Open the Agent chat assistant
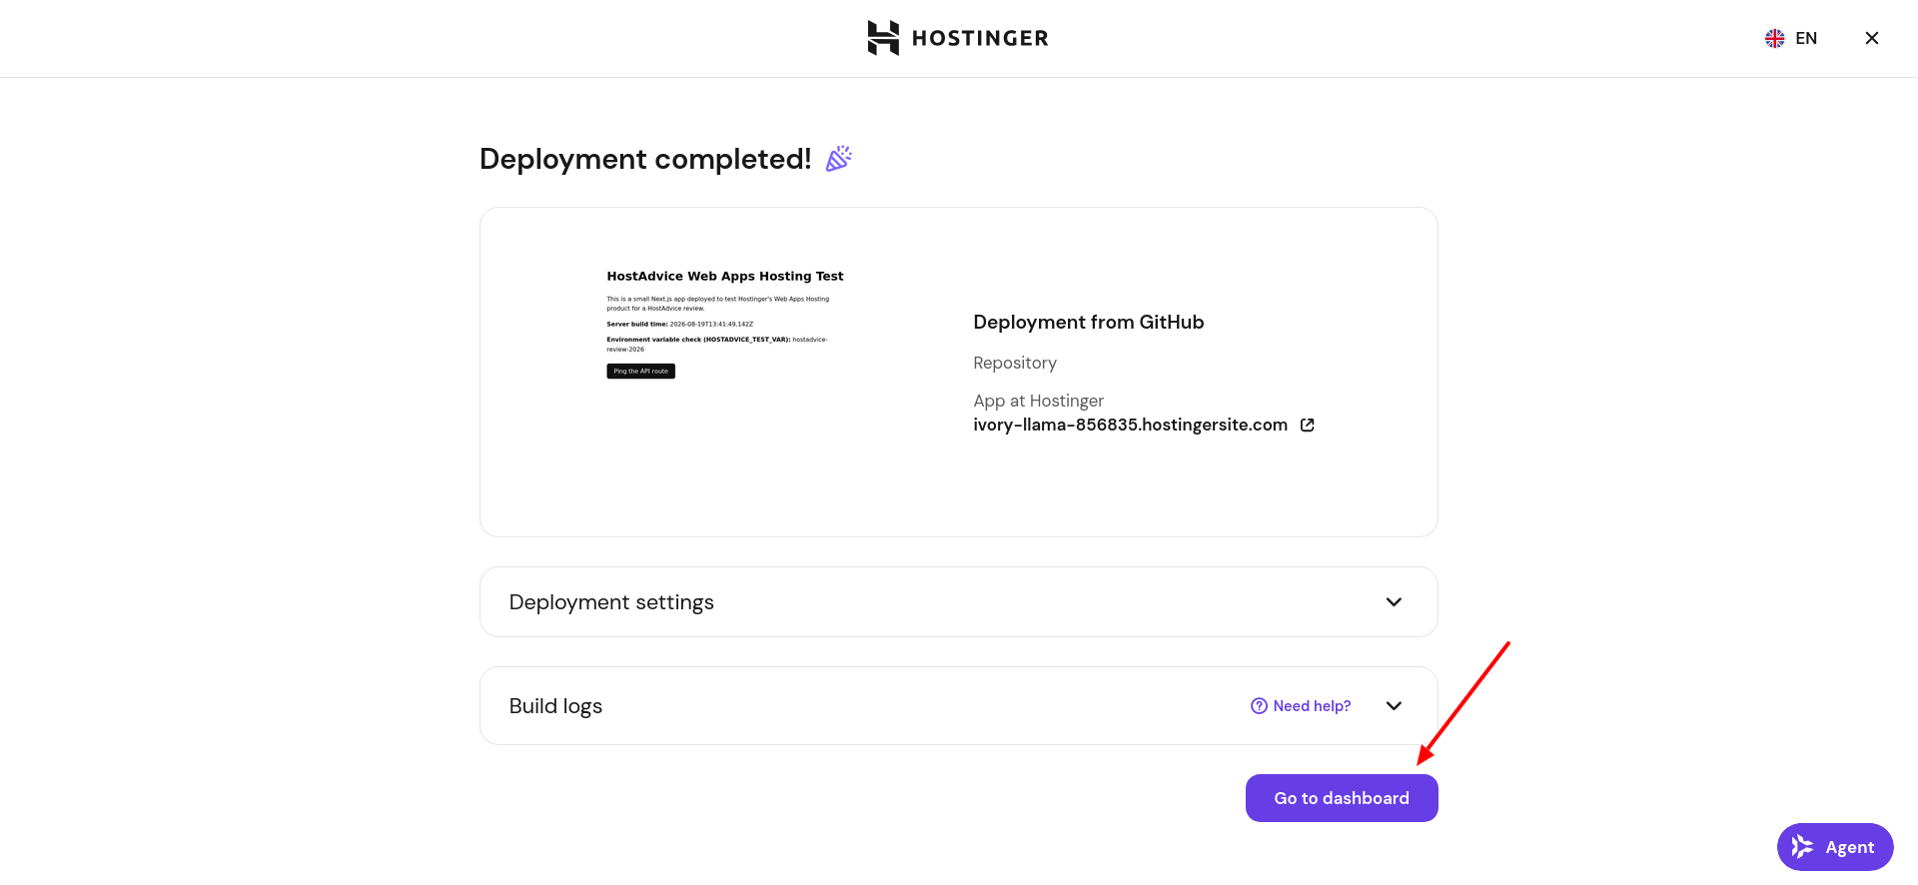The image size is (1918, 885). tap(1835, 847)
